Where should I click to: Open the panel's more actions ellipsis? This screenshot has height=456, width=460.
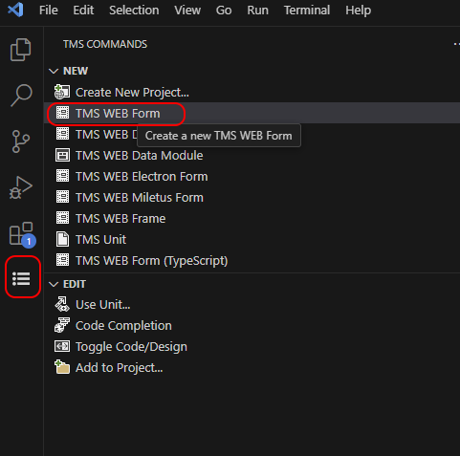pyautogui.click(x=456, y=44)
